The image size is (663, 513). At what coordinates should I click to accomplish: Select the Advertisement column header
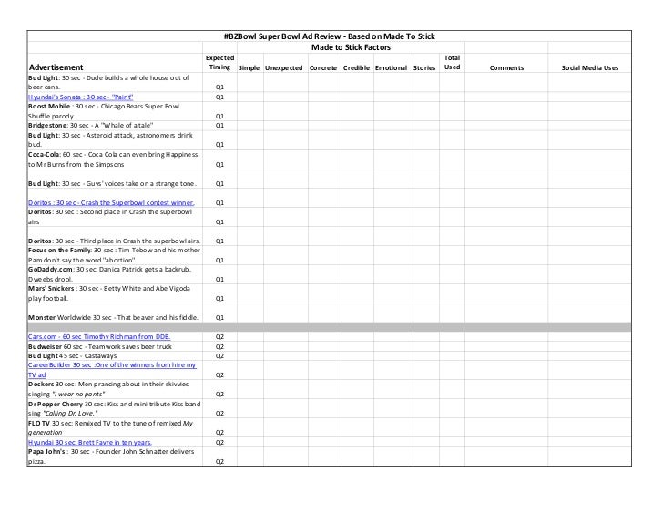coord(56,67)
